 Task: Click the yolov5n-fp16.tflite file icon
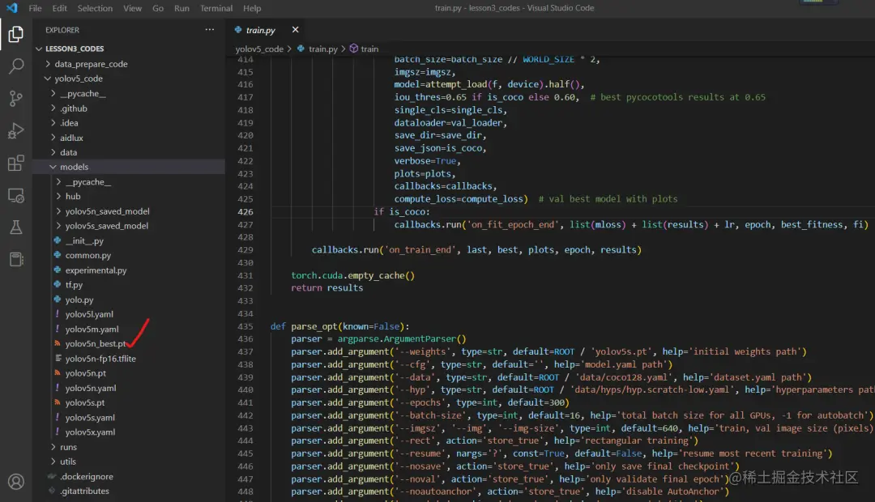(x=58, y=358)
